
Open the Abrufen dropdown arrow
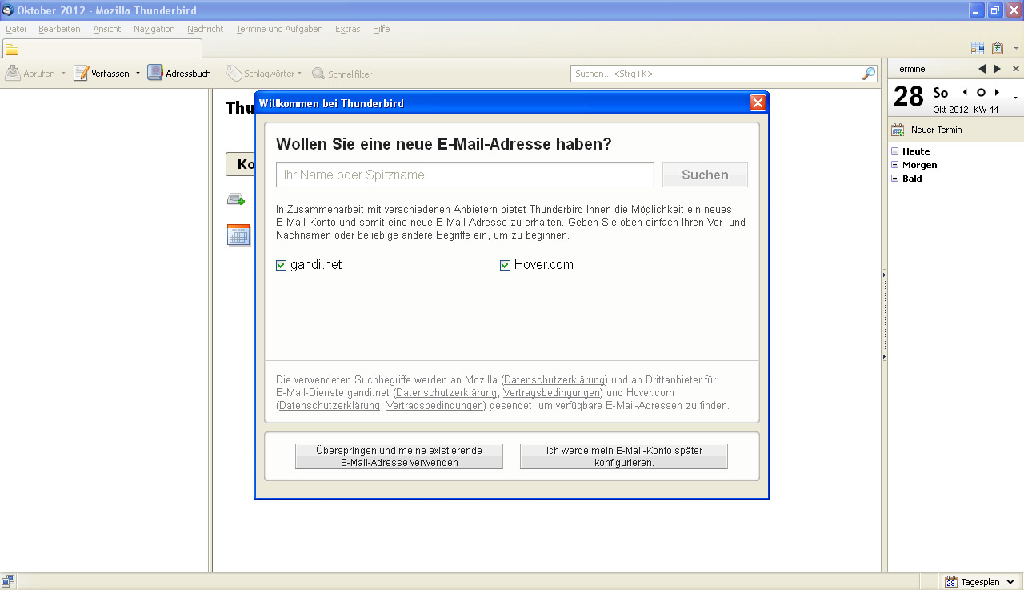[x=64, y=74]
